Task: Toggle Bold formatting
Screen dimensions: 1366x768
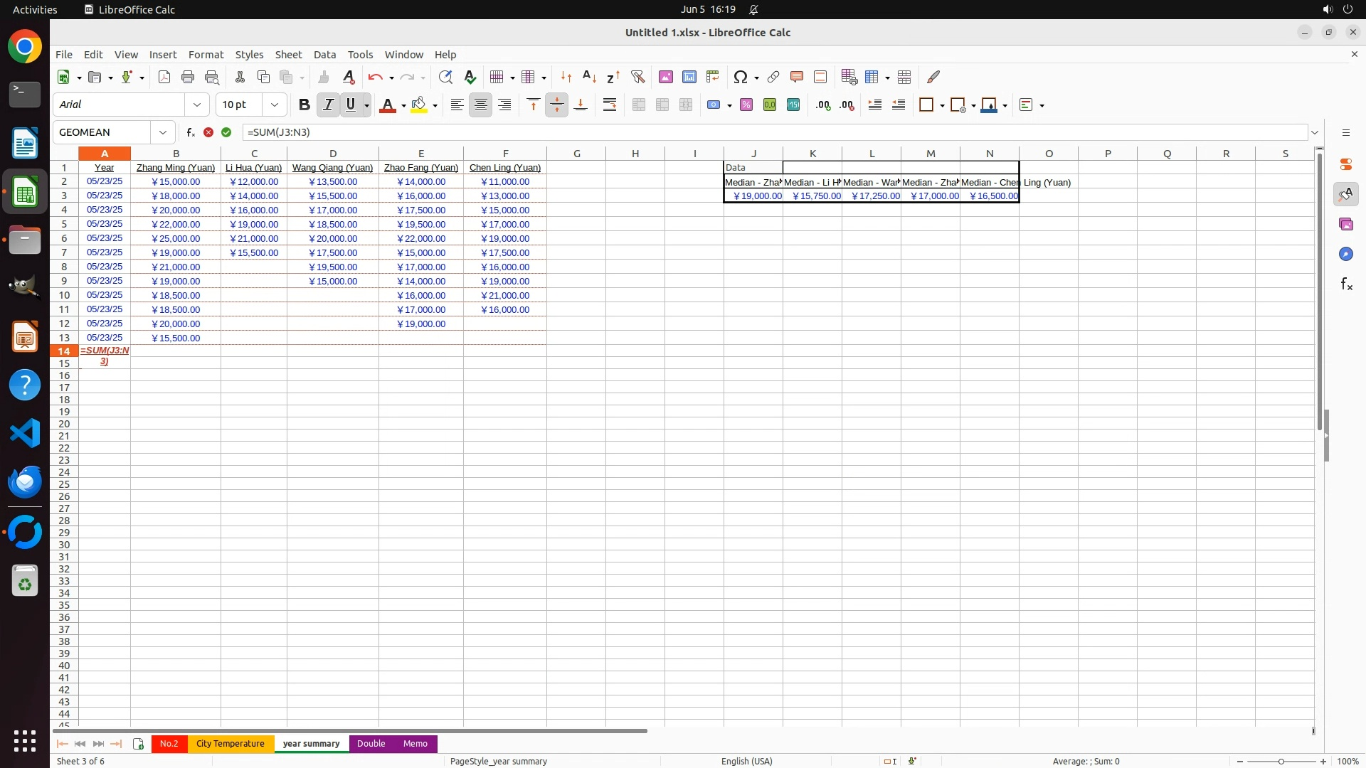Action: (305, 105)
